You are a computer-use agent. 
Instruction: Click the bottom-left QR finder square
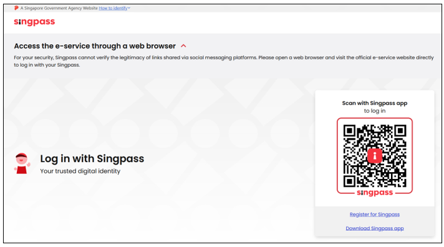point(349,181)
